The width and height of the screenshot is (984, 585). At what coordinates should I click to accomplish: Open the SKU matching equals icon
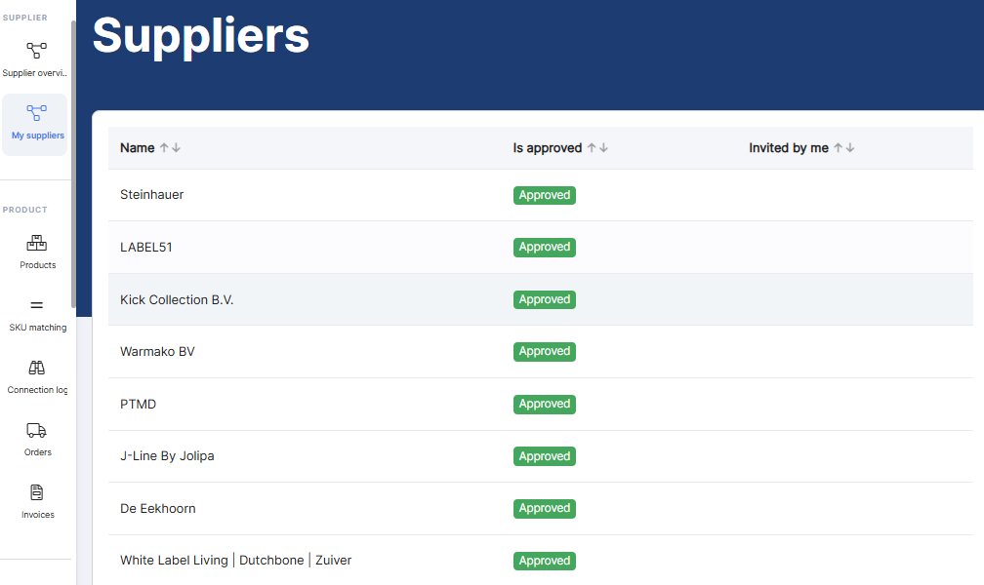[36, 305]
